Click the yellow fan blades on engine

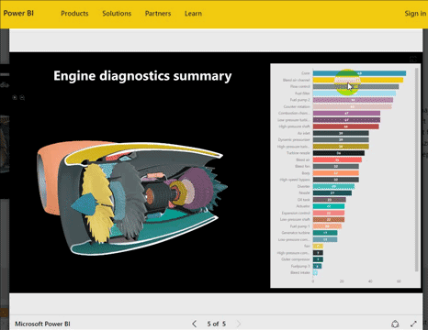(x=97, y=202)
